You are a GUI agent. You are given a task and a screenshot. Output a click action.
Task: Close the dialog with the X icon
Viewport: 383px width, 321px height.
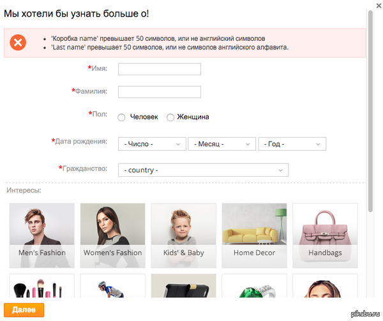[378, 5]
